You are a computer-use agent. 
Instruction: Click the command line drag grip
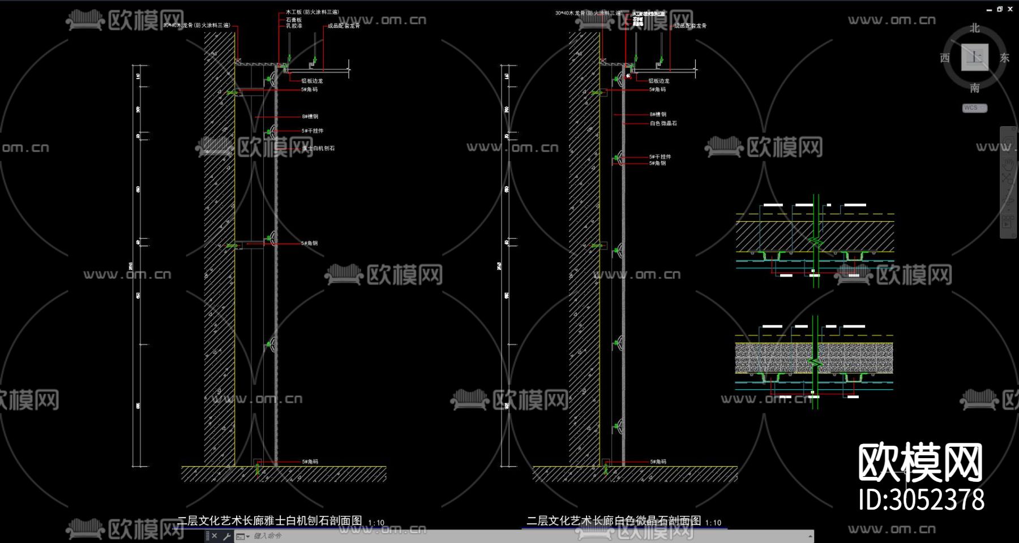click(x=207, y=536)
